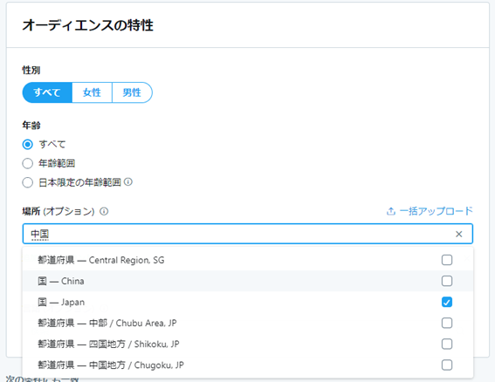495x382 pixels.
Task: Select 女性 gender option
Action: [x=92, y=92]
